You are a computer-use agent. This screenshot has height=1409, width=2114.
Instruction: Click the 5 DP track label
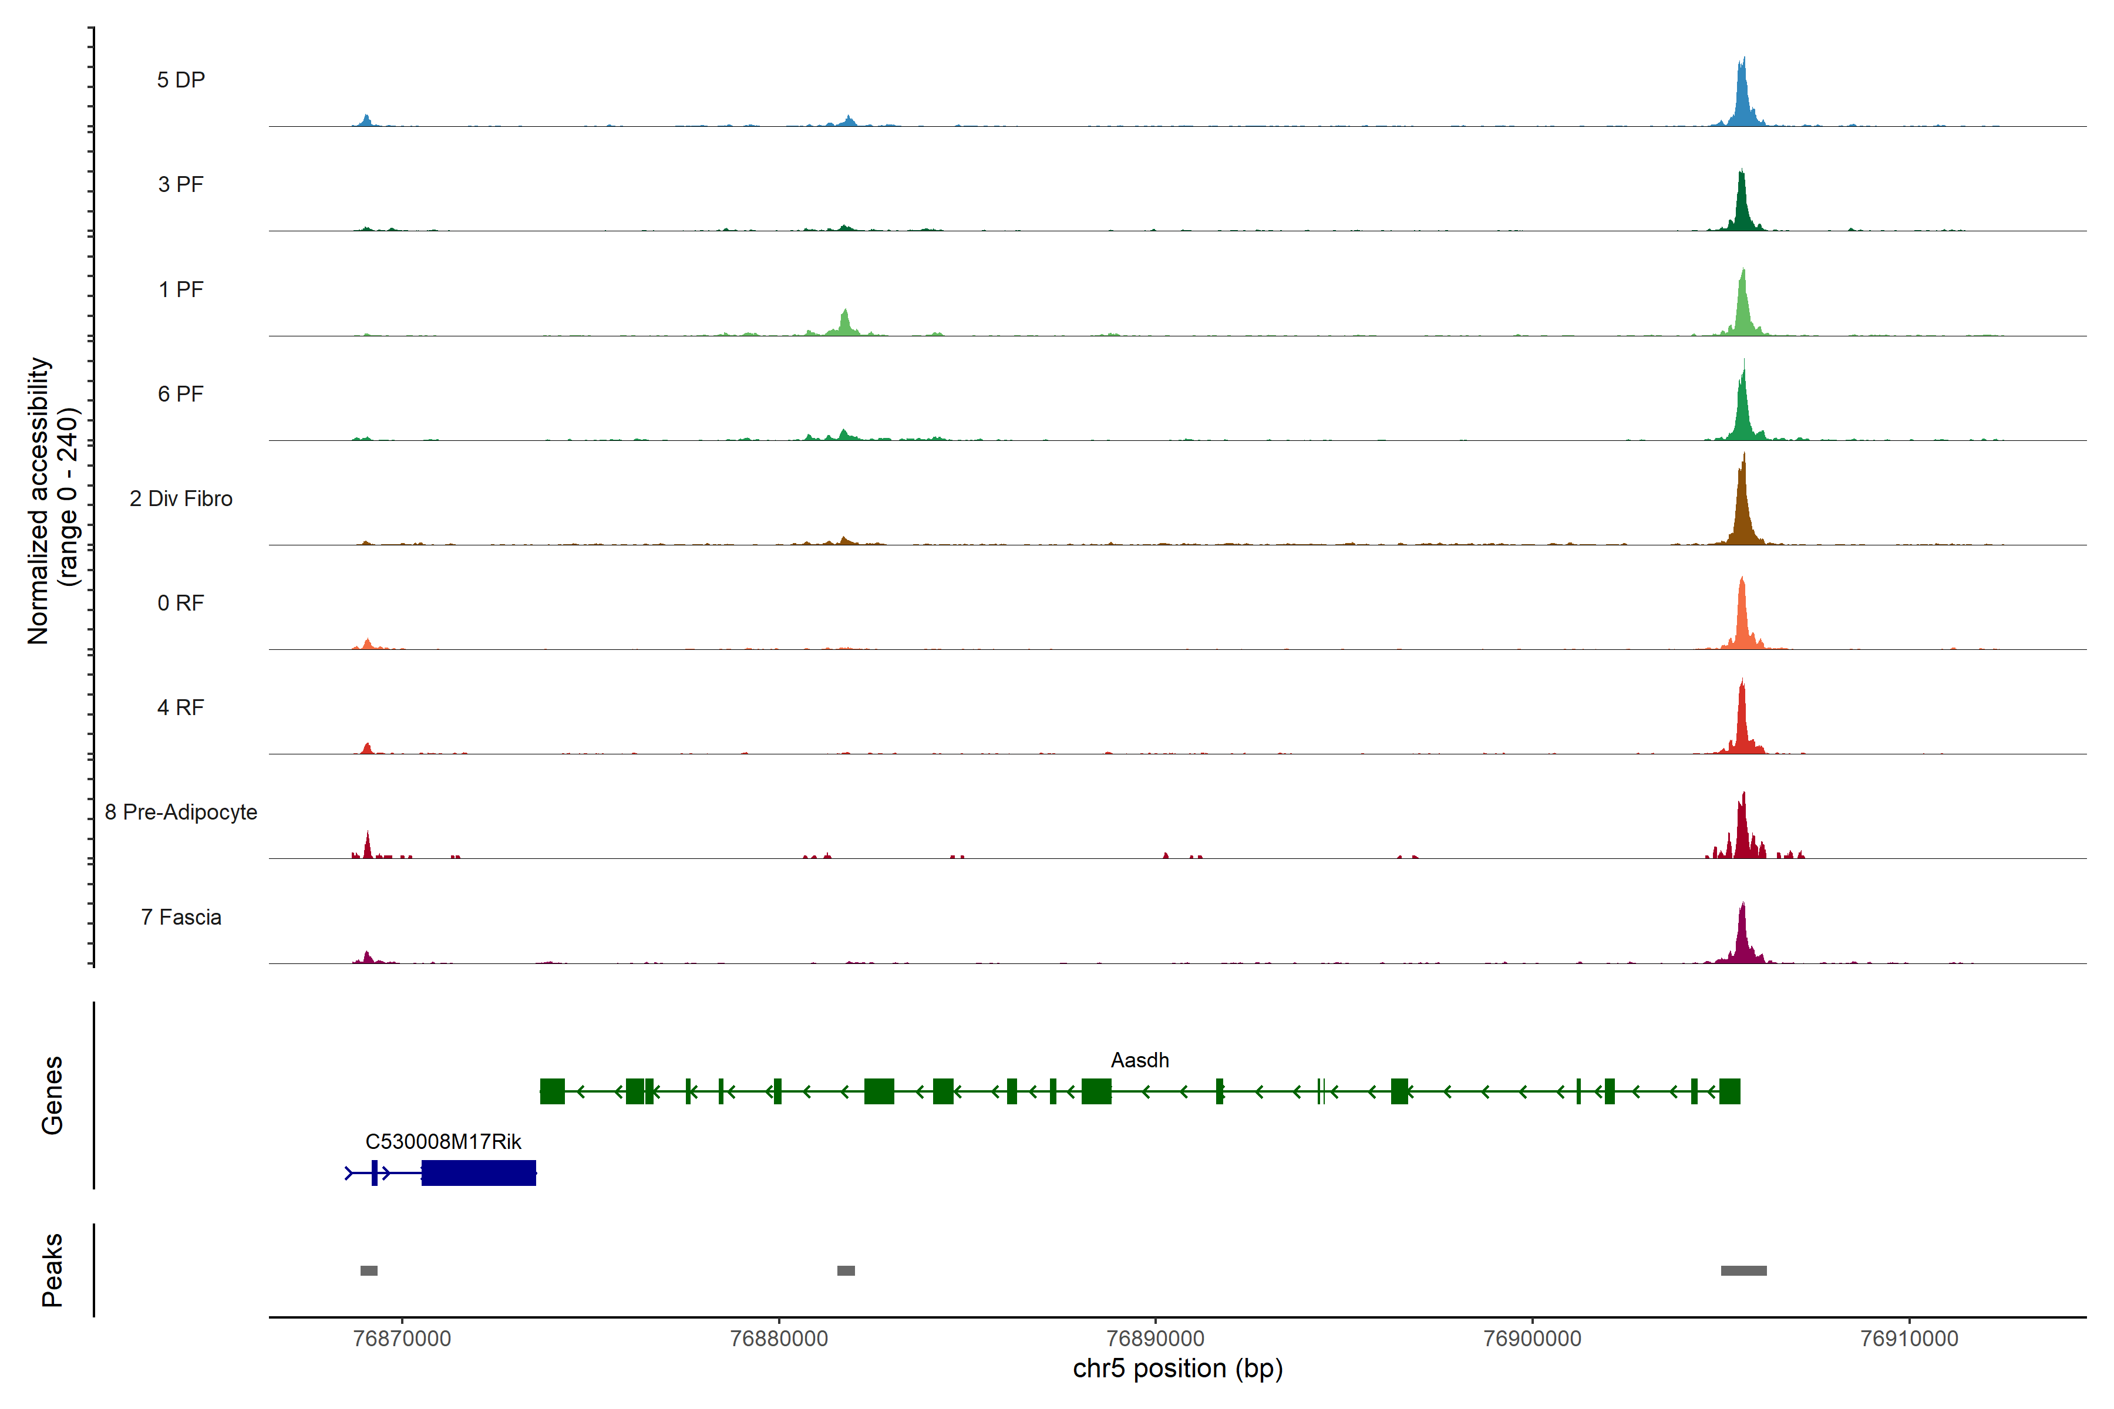click(181, 80)
